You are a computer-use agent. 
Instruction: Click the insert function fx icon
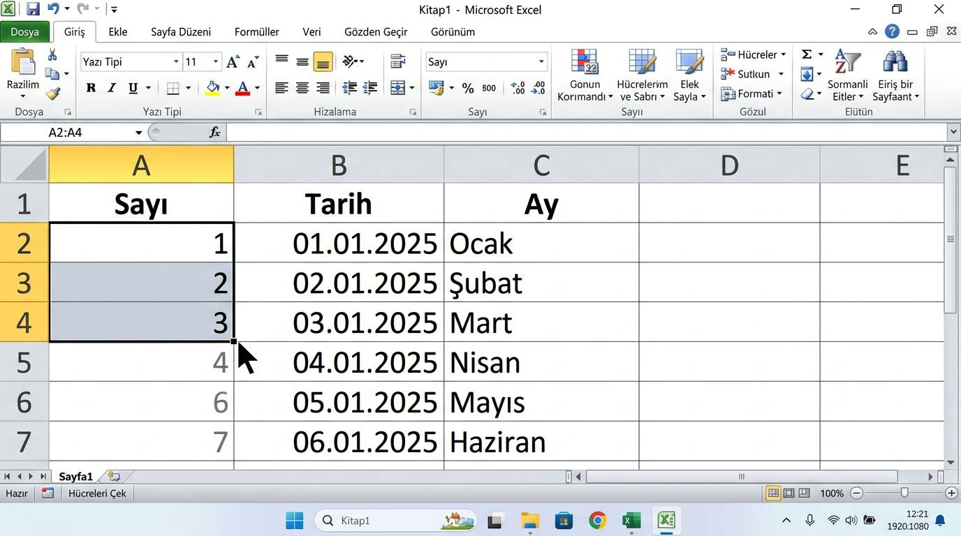(x=215, y=132)
